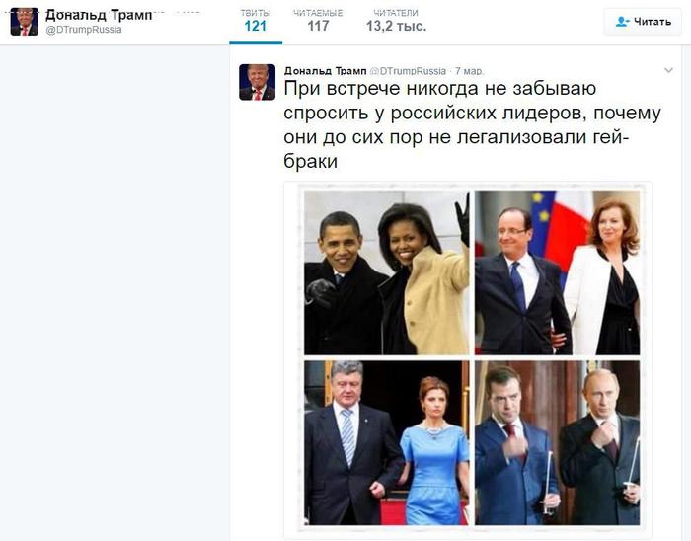Screen dimensions: 691x541
Task: Click the tweet text about гей-браки
Action: [472, 124]
